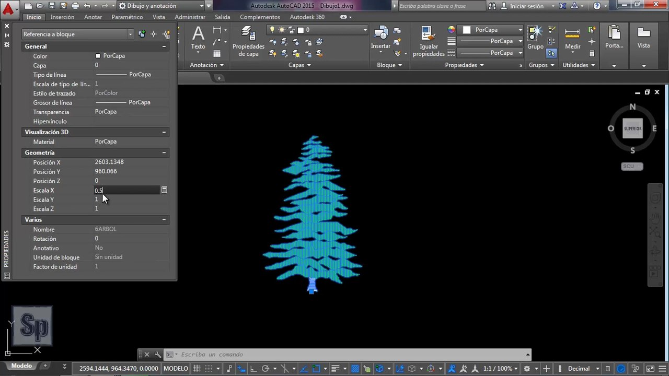Switch to the Autodesk 360 ribbon tab
Viewport: 669px width, 376px height.
pyautogui.click(x=307, y=17)
